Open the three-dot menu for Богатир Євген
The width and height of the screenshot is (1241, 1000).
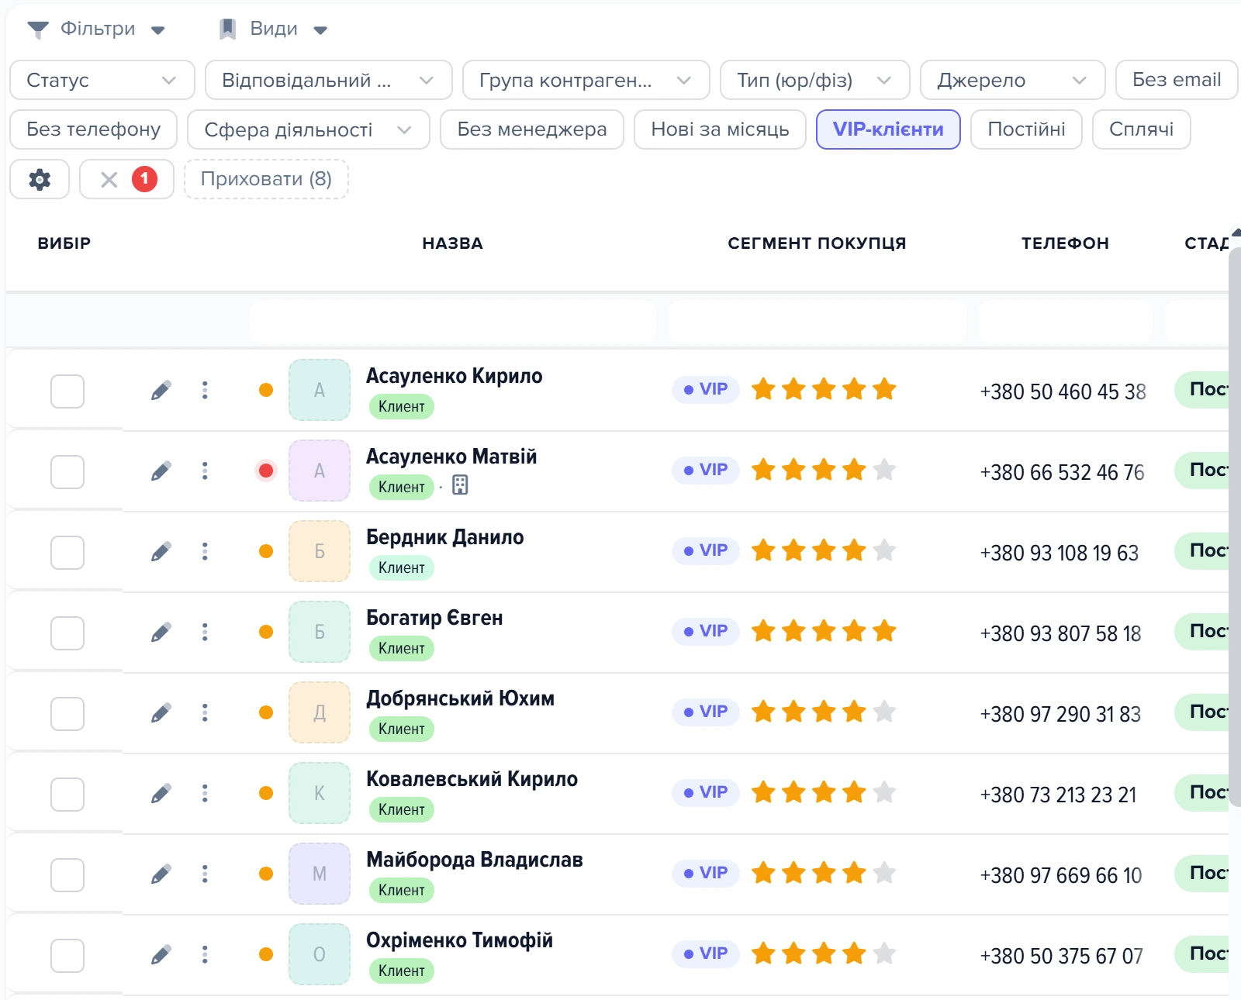tap(205, 632)
